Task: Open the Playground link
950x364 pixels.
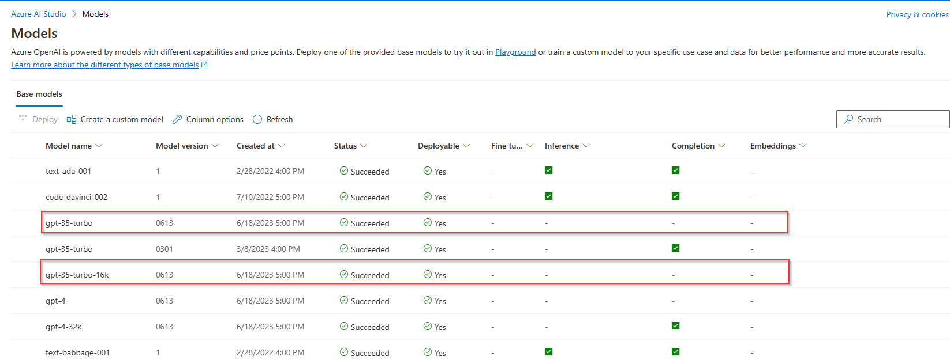Action: click(x=515, y=52)
